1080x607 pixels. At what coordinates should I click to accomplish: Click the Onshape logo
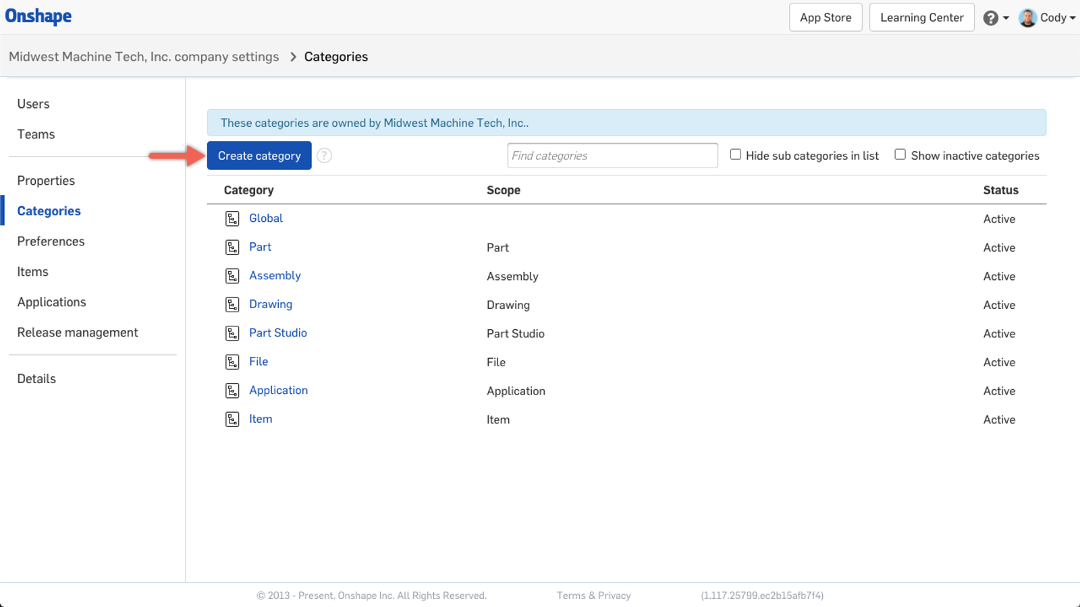38,16
